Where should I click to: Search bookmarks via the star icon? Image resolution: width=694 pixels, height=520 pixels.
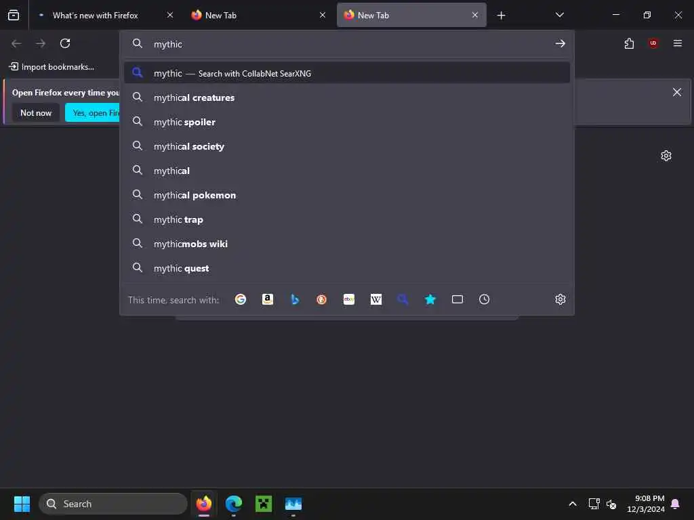coord(430,299)
